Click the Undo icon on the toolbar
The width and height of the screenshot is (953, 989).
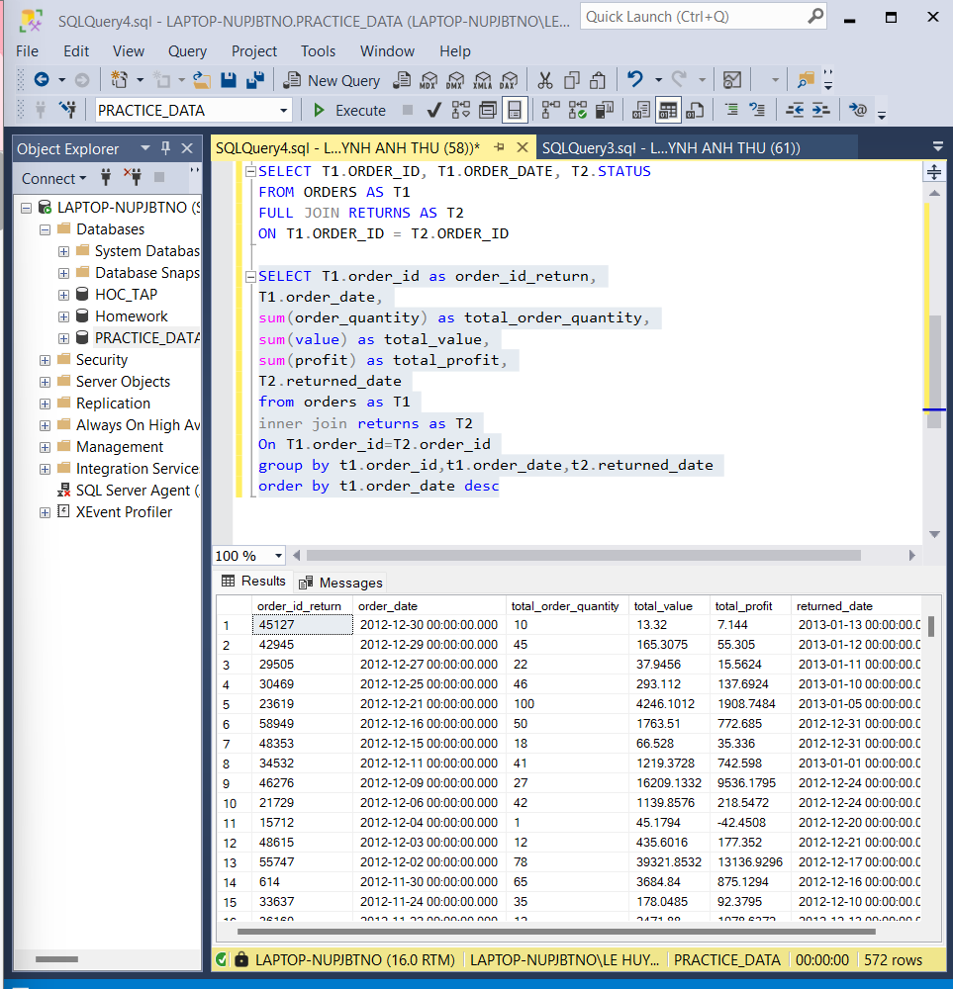(x=635, y=78)
